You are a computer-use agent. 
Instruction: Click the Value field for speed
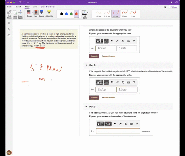coord(106,48)
